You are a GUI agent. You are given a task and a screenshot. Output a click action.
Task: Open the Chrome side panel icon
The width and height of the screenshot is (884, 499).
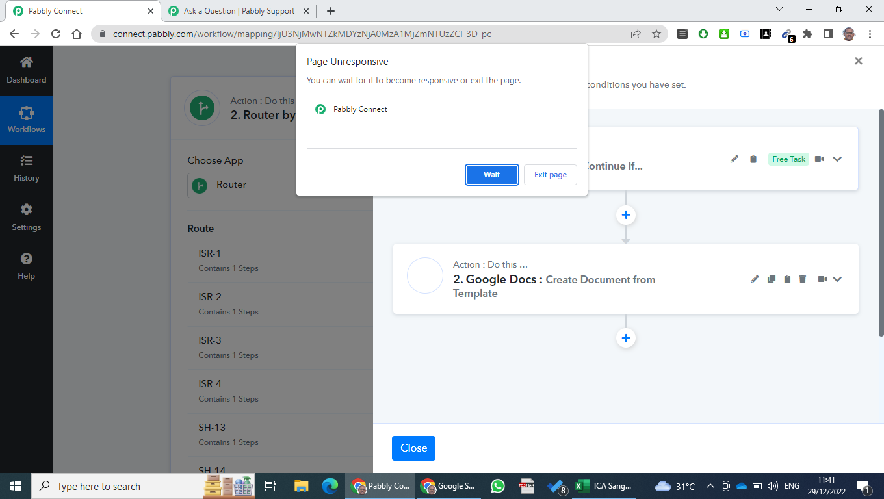[x=828, y=34]
